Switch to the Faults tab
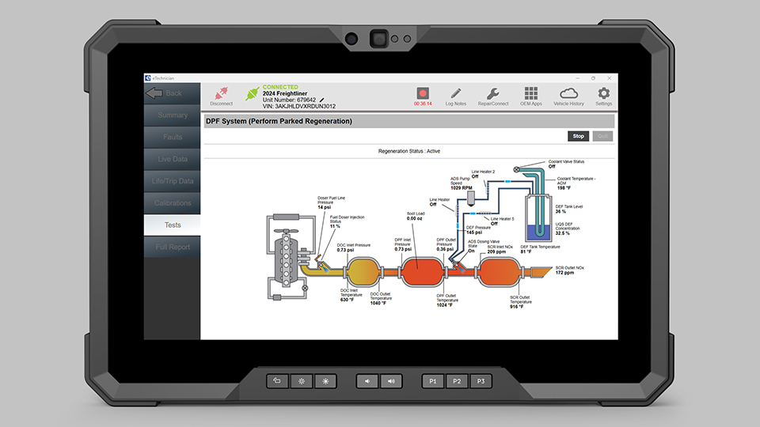Screen dimensions: 760x427 172,137
